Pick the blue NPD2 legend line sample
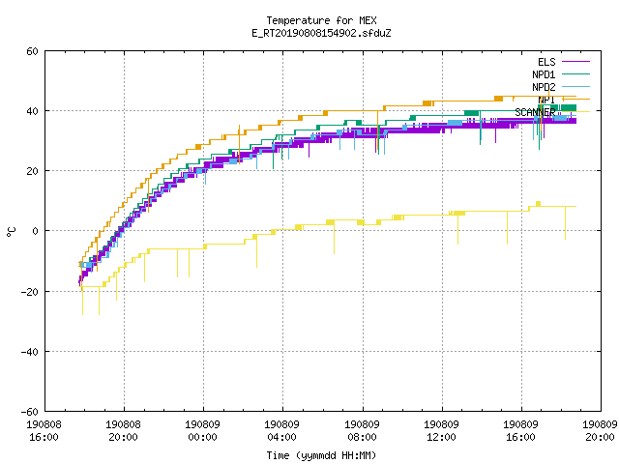Image resolution: width=619 pixels, height=464 pixels. click(576, 86)
